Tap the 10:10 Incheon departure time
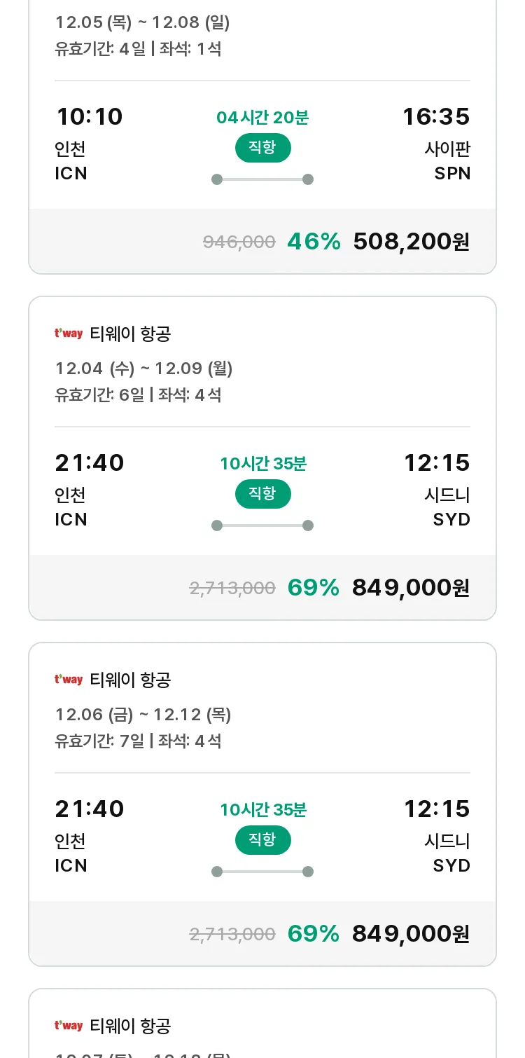 click(89, 116)
